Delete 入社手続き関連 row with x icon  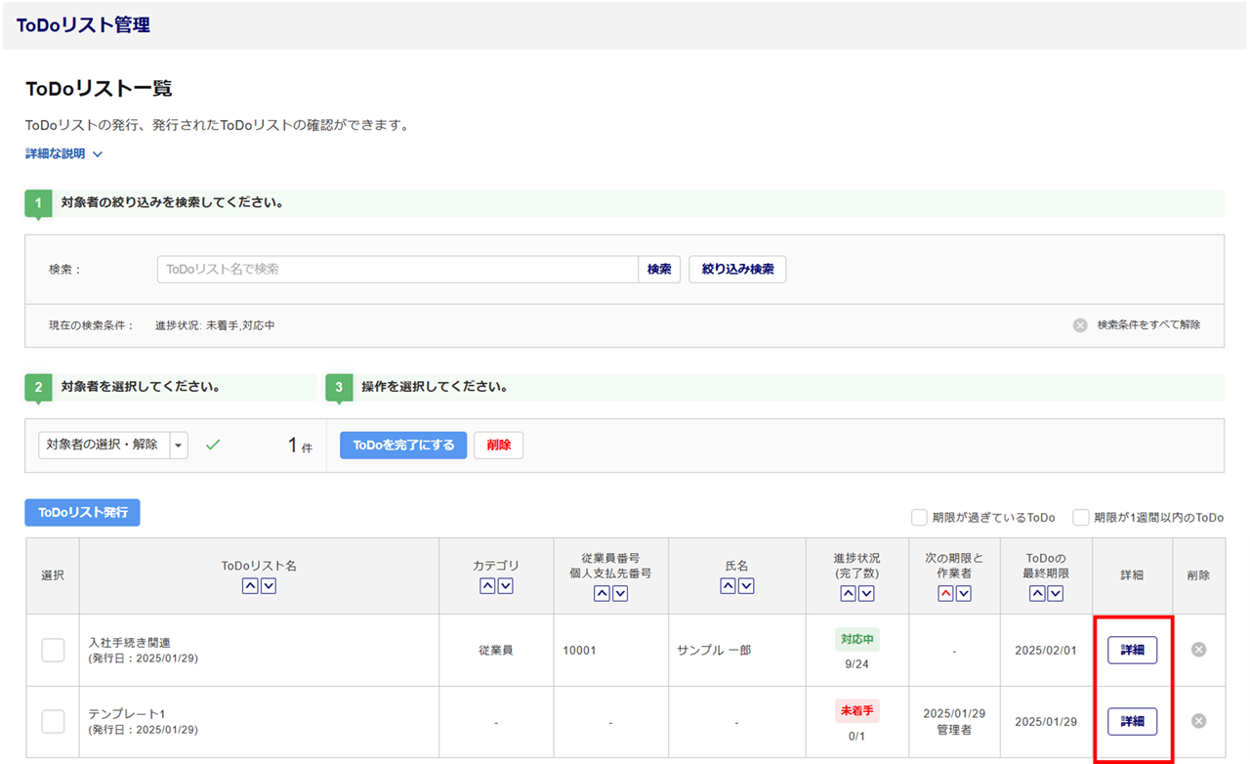(x=1198, y=650)
